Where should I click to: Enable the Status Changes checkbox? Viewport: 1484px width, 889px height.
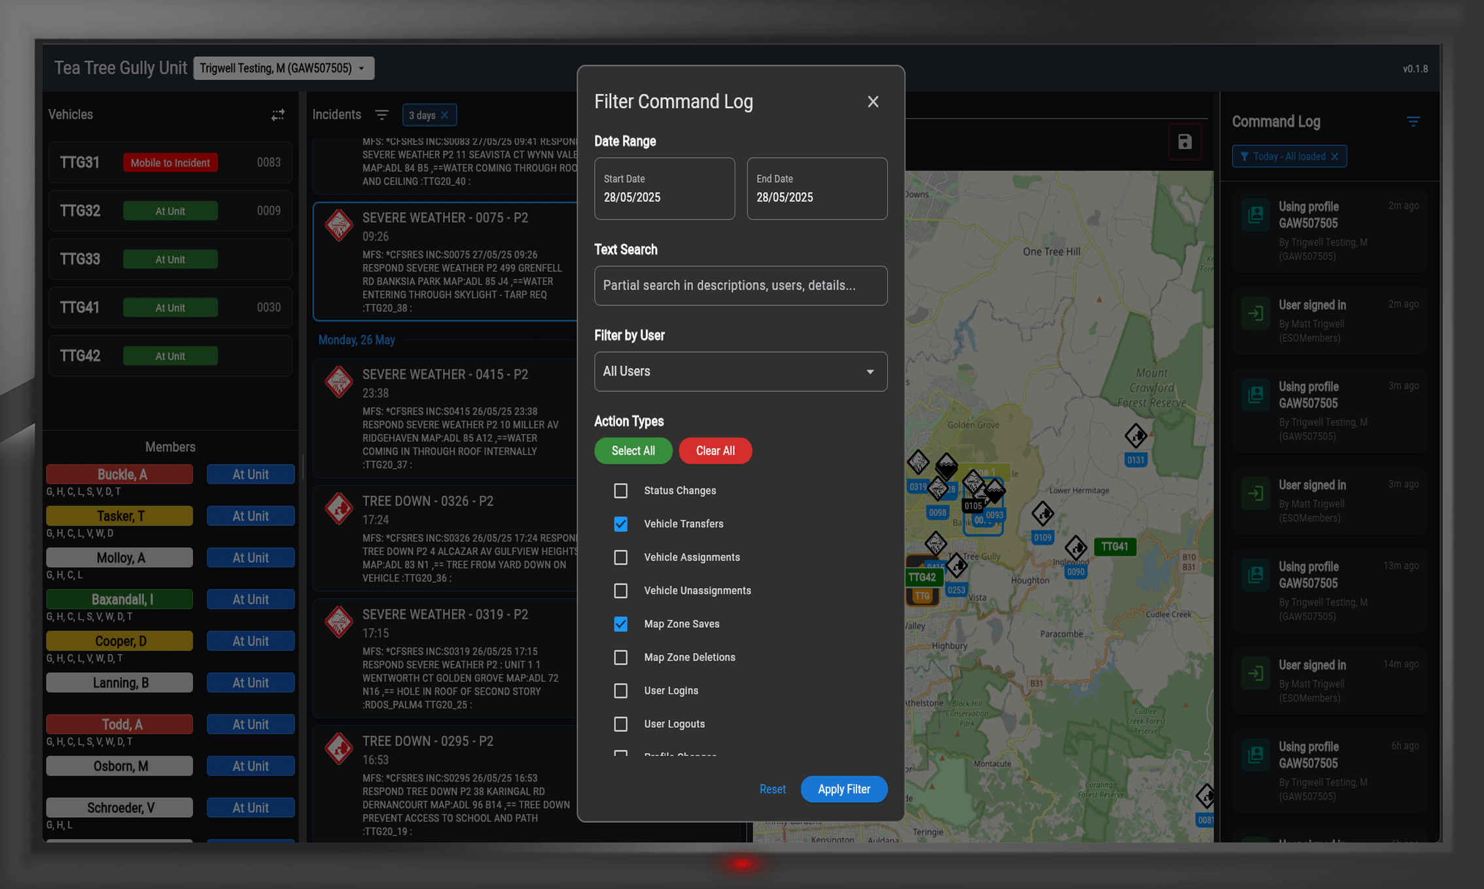pos(620,490)
